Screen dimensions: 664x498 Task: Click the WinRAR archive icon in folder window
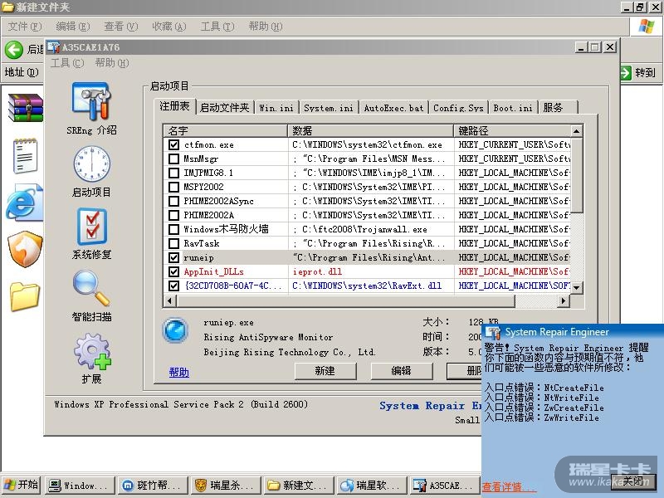point(26,108)
